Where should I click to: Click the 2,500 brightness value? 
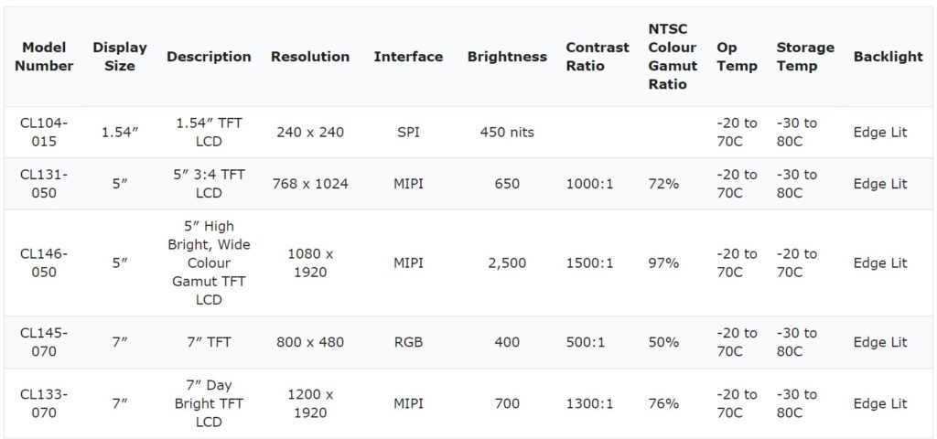pos(506,263)
